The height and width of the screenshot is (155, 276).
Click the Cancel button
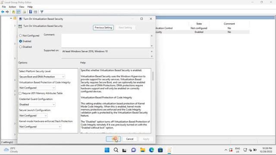coord(130,139)
